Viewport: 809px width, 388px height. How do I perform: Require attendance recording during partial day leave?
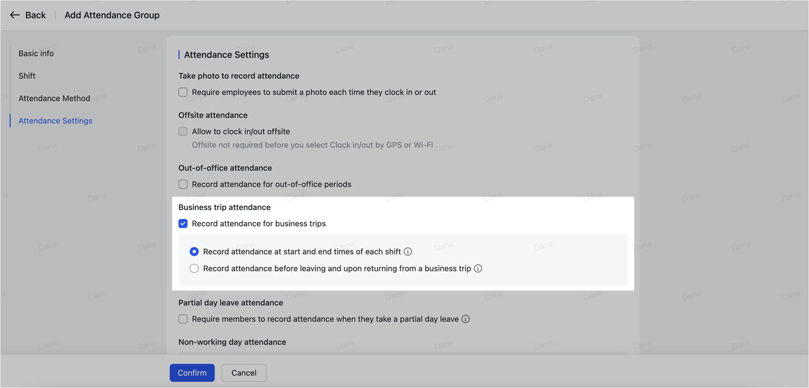[x=183, y=319]
